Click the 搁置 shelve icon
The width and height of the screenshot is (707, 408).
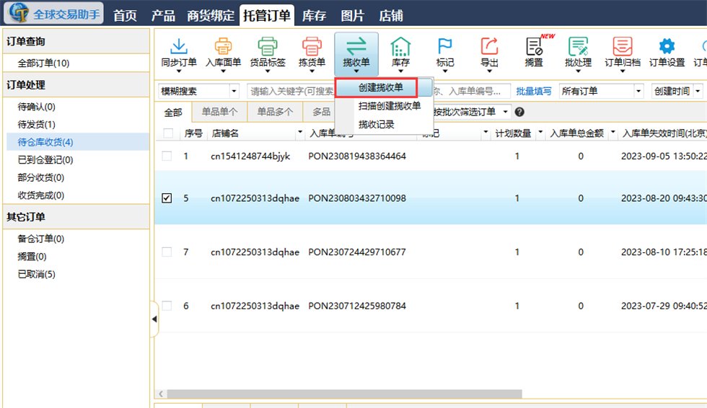[x=534, y=46]
